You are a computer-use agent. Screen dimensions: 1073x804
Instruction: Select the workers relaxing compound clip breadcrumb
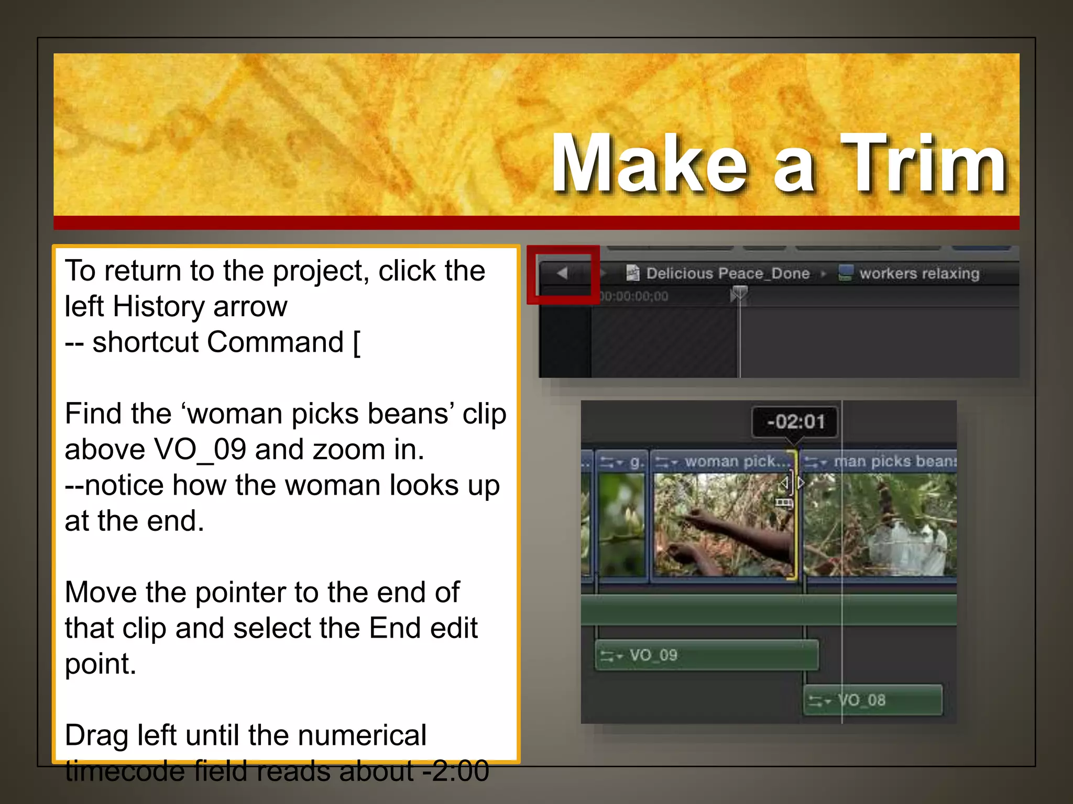(x=919, y=273)
